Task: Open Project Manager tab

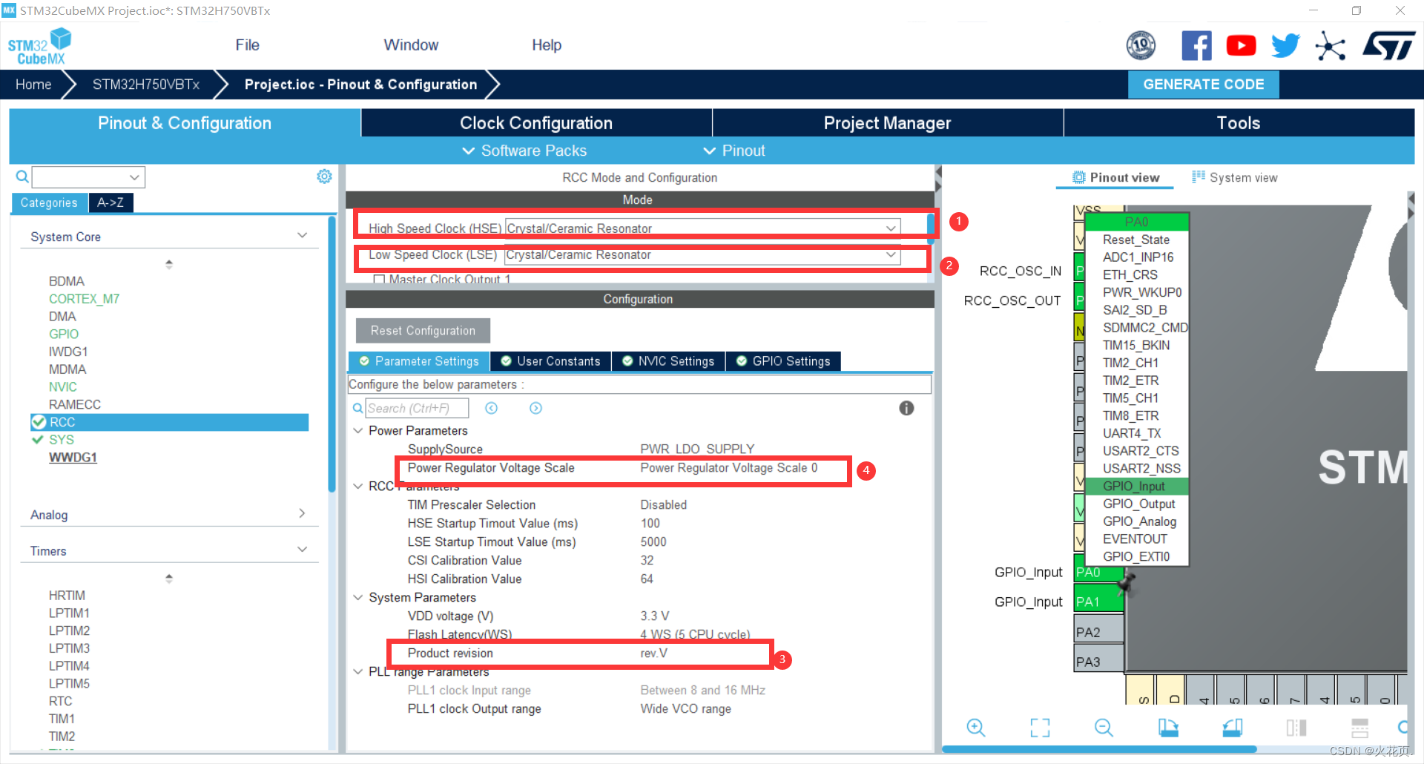Action: [x=887, y=123]
